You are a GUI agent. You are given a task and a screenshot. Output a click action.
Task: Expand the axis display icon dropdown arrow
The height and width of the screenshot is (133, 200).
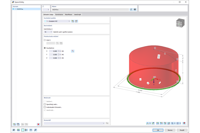pos(150,123)
